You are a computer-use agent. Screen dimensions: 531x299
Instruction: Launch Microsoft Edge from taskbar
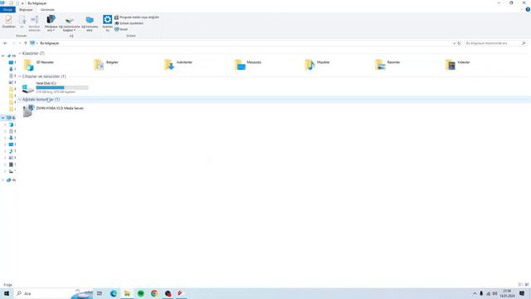(x=114, y=293)
